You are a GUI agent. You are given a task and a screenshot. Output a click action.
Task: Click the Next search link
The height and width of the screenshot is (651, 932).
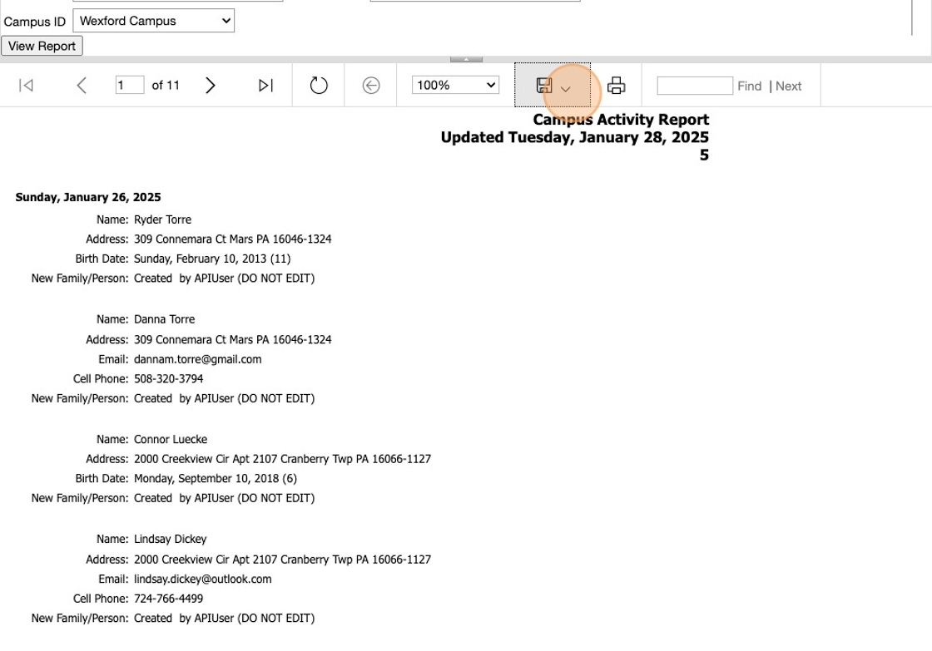(789, 86)
